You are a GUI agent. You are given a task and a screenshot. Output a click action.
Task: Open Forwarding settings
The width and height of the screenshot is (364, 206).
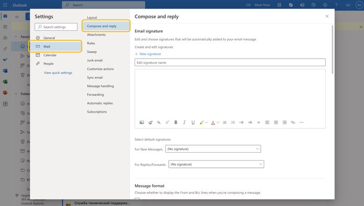(96, 95)
